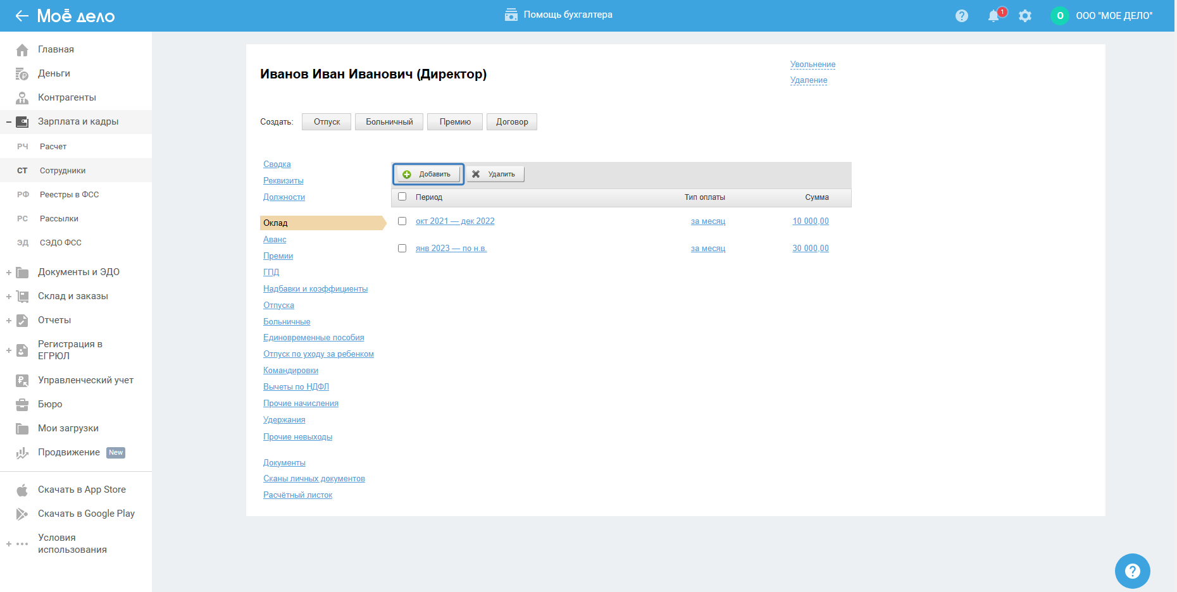Viewport: 1177px width, 592px height.
Task: Open the Расчет submenu item
Action: click(x=53, y=147)
